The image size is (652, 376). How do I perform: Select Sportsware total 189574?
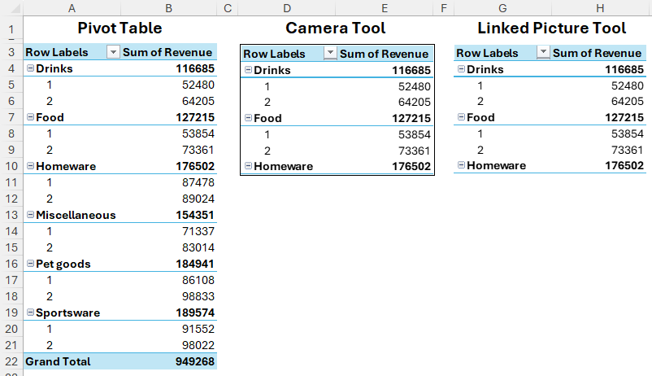(195, 313)
